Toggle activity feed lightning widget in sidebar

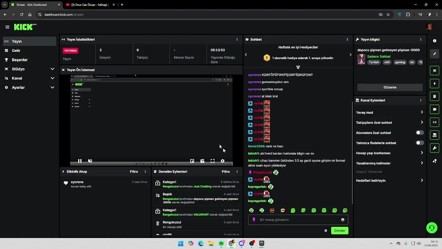click(434, 83)
